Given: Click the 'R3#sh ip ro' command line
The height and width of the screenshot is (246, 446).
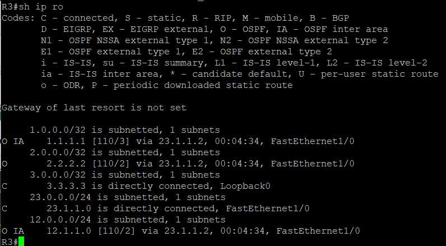Looking at the screenshot, I should click(x=32, y=7).
